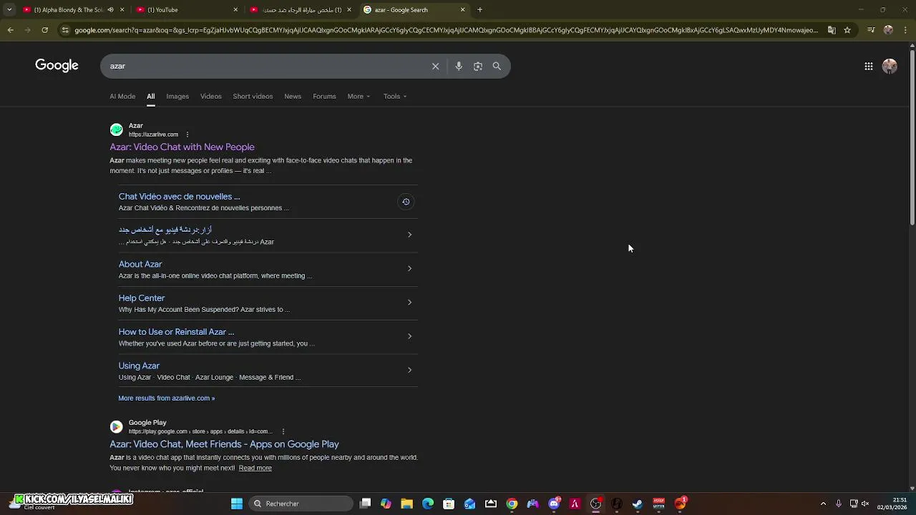Reload the page with the refresh icon

[44, 30]
